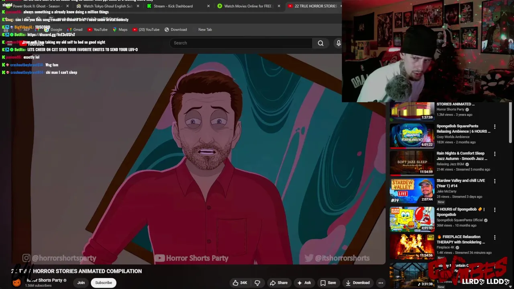Open more actions ellipsis below video

tap(381, 283)
